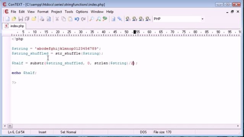Click 'File size: 170' status entry
This screenshot has height=137, width=244.
tap(162, 132)
